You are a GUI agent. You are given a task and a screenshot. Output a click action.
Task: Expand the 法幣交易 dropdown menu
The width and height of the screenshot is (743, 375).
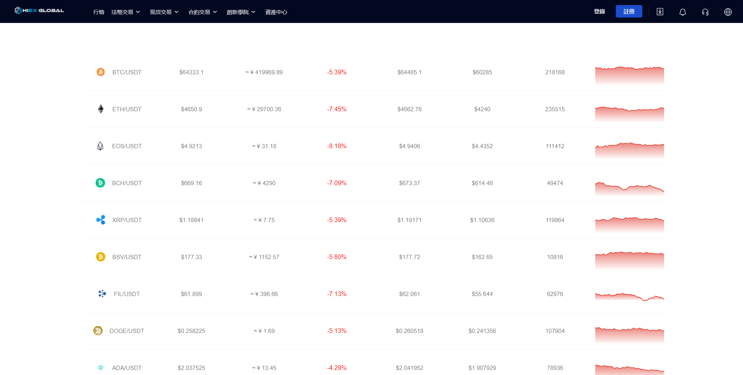[126, 12]
